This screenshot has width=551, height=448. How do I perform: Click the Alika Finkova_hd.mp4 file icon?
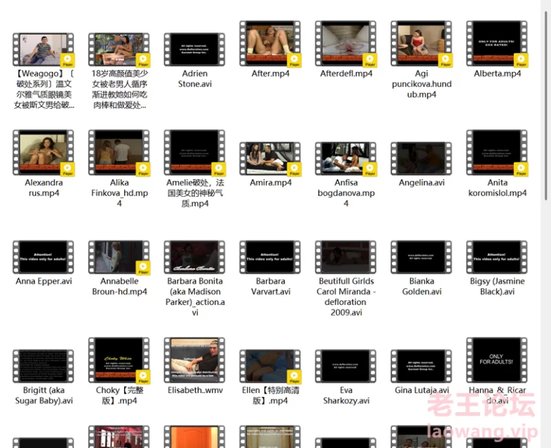[x=118, y=153]
